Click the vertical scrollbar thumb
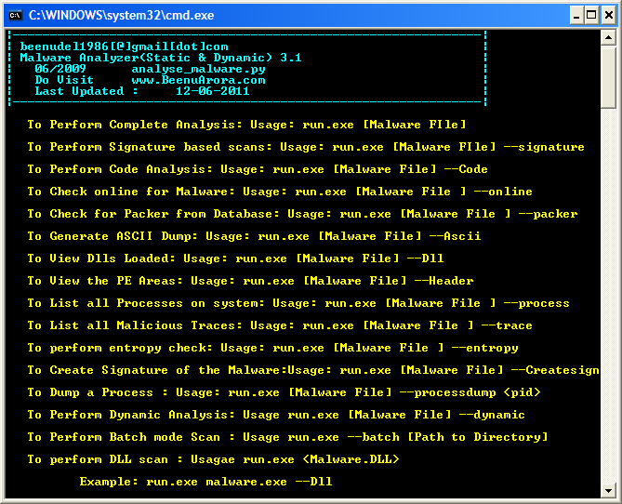Viewport: 622px width, 504px height. pos(608,76)
